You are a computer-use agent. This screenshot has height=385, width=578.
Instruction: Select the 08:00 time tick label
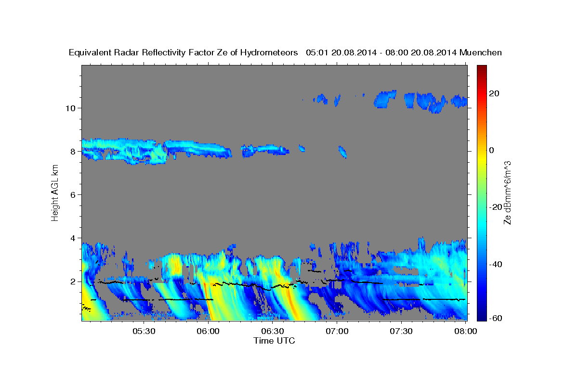point(466,331)
